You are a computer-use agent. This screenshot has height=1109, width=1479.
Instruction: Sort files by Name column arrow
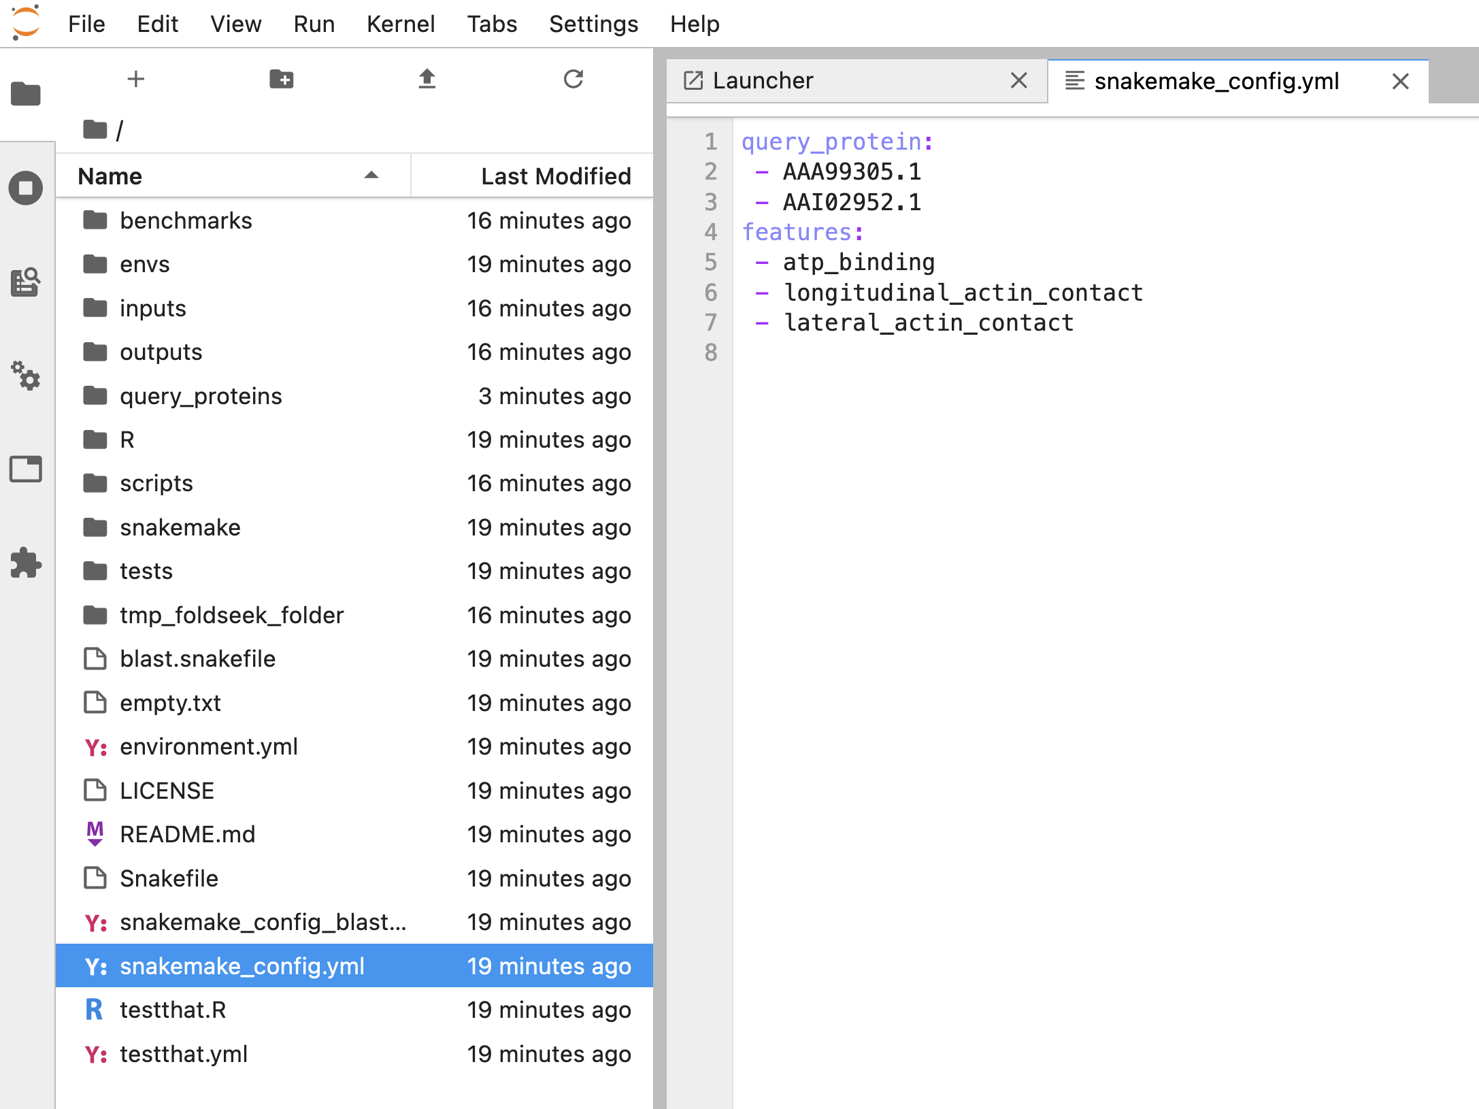[x=371, y=176]
